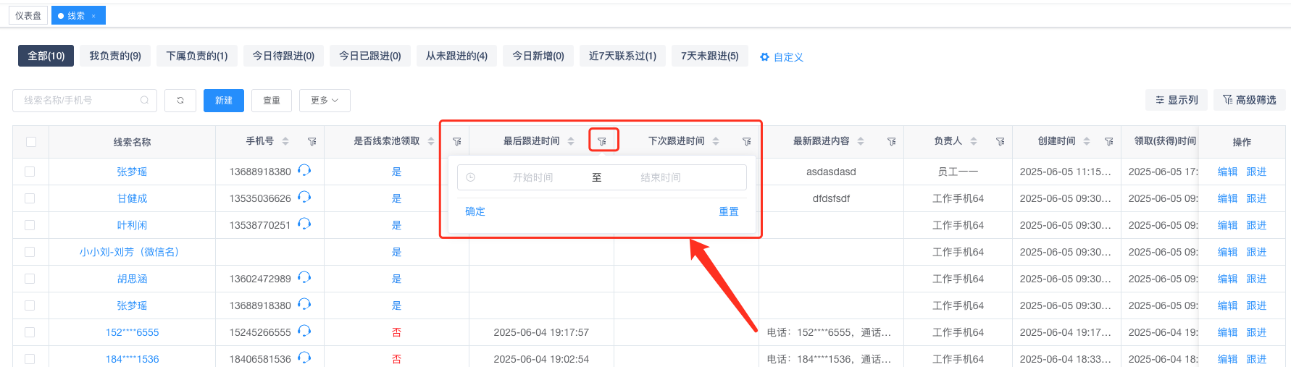This screenshot has width=1291, height=367.
Task: Click the 开始时间 date input field
Action: point(532,177)
